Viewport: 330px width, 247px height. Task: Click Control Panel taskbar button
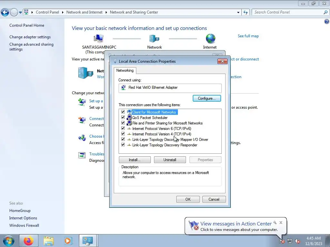88,241
